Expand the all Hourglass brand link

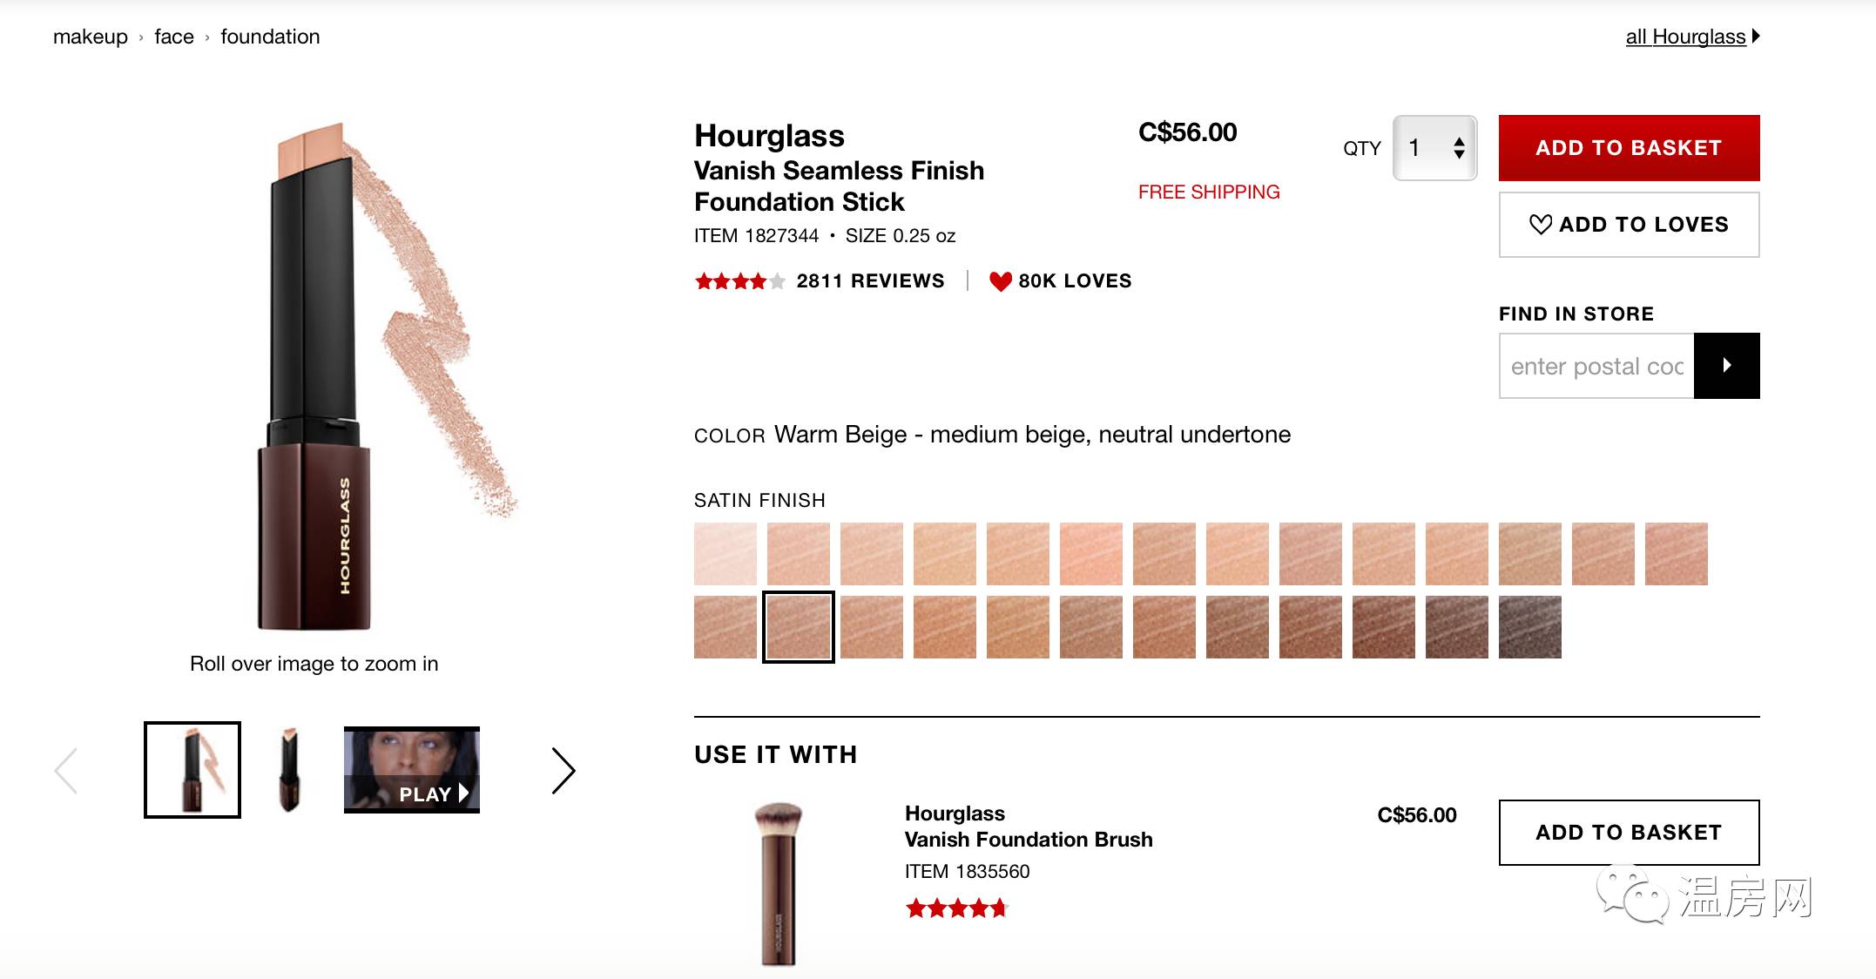(1691, 37)
